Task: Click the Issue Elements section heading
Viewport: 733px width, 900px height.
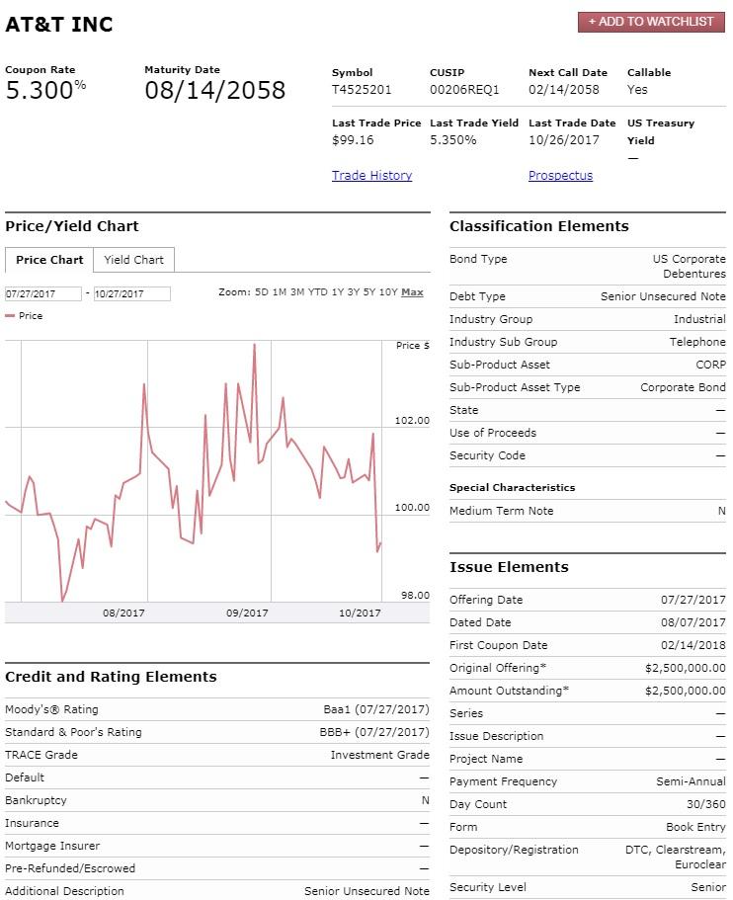Action: point(509,567)
